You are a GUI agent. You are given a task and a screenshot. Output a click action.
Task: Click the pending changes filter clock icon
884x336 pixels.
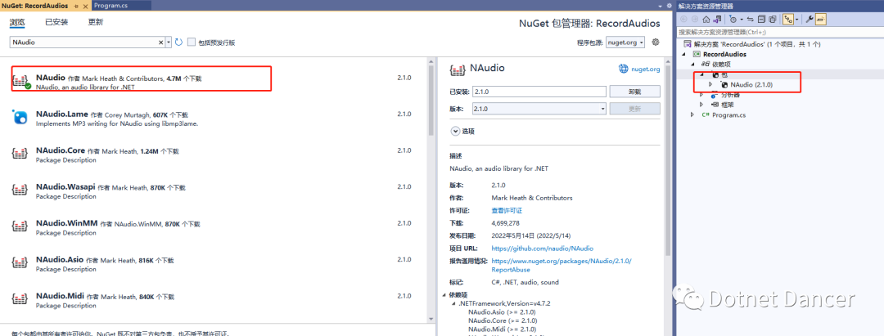[733, 19]
